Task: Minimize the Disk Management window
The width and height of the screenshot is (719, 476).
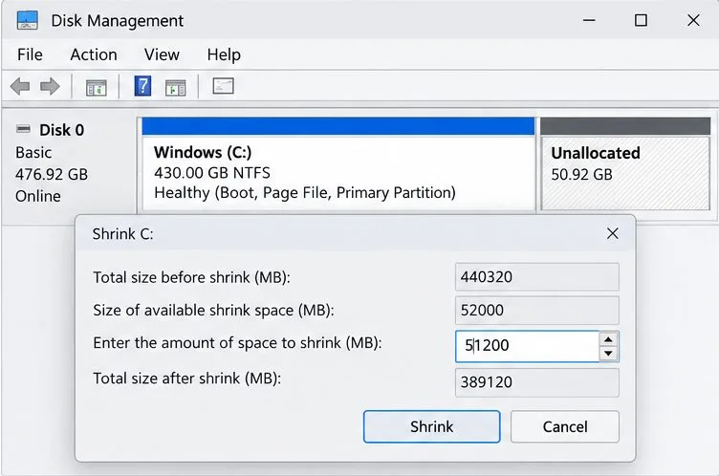Action: coord(589,20)
